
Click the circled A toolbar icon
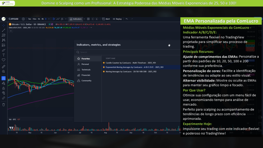pyautogui.click(x=97, y=19)
